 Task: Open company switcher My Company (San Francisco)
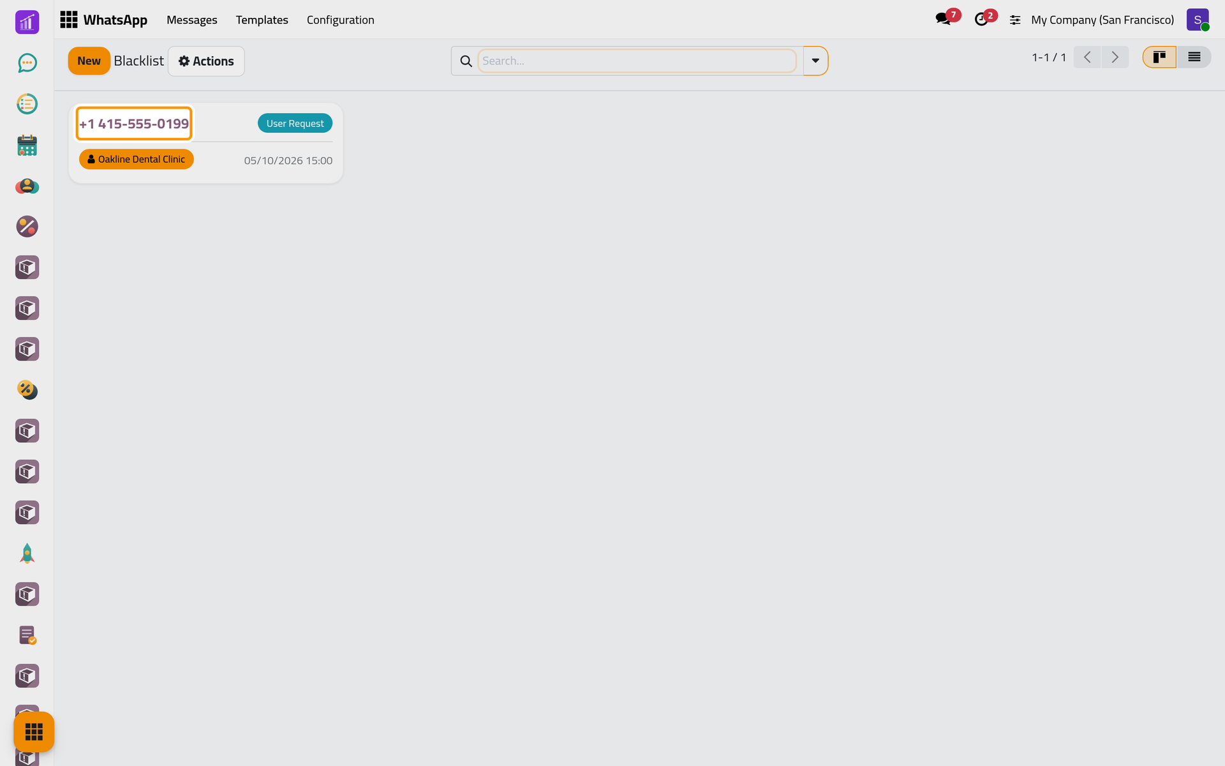click(x=1102, y=20)
